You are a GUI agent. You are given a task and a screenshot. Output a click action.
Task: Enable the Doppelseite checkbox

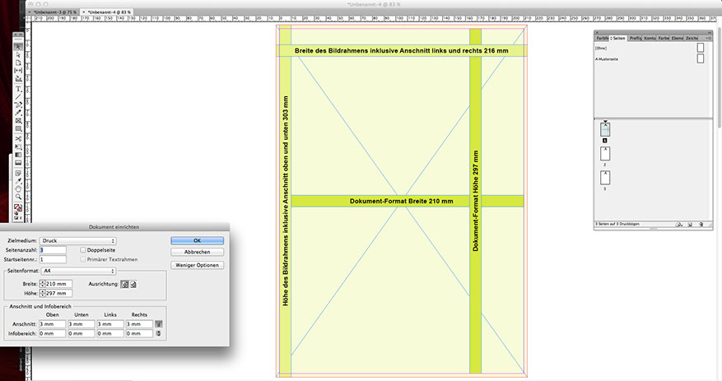pos(84,249)
